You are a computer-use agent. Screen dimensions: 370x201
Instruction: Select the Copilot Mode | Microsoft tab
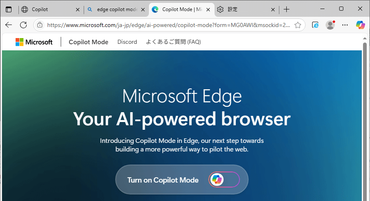pyautogui.click(x=182, y=9)
